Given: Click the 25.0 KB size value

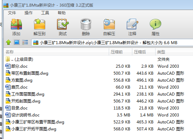Looking at the screenshot, I should 123,66.
